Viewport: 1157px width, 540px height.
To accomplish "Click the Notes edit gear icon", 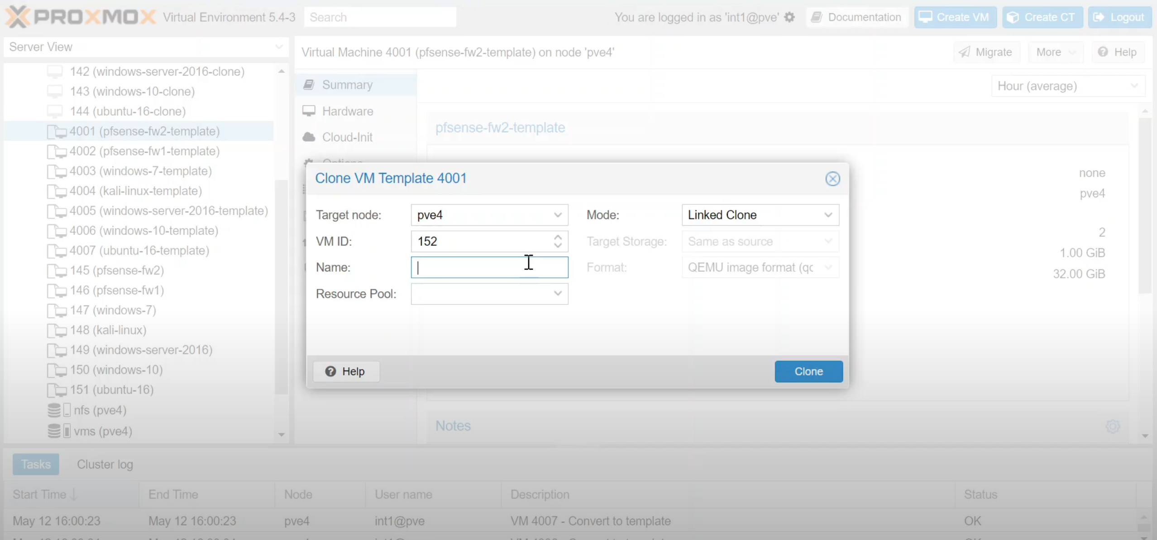I will [1113, 426].
